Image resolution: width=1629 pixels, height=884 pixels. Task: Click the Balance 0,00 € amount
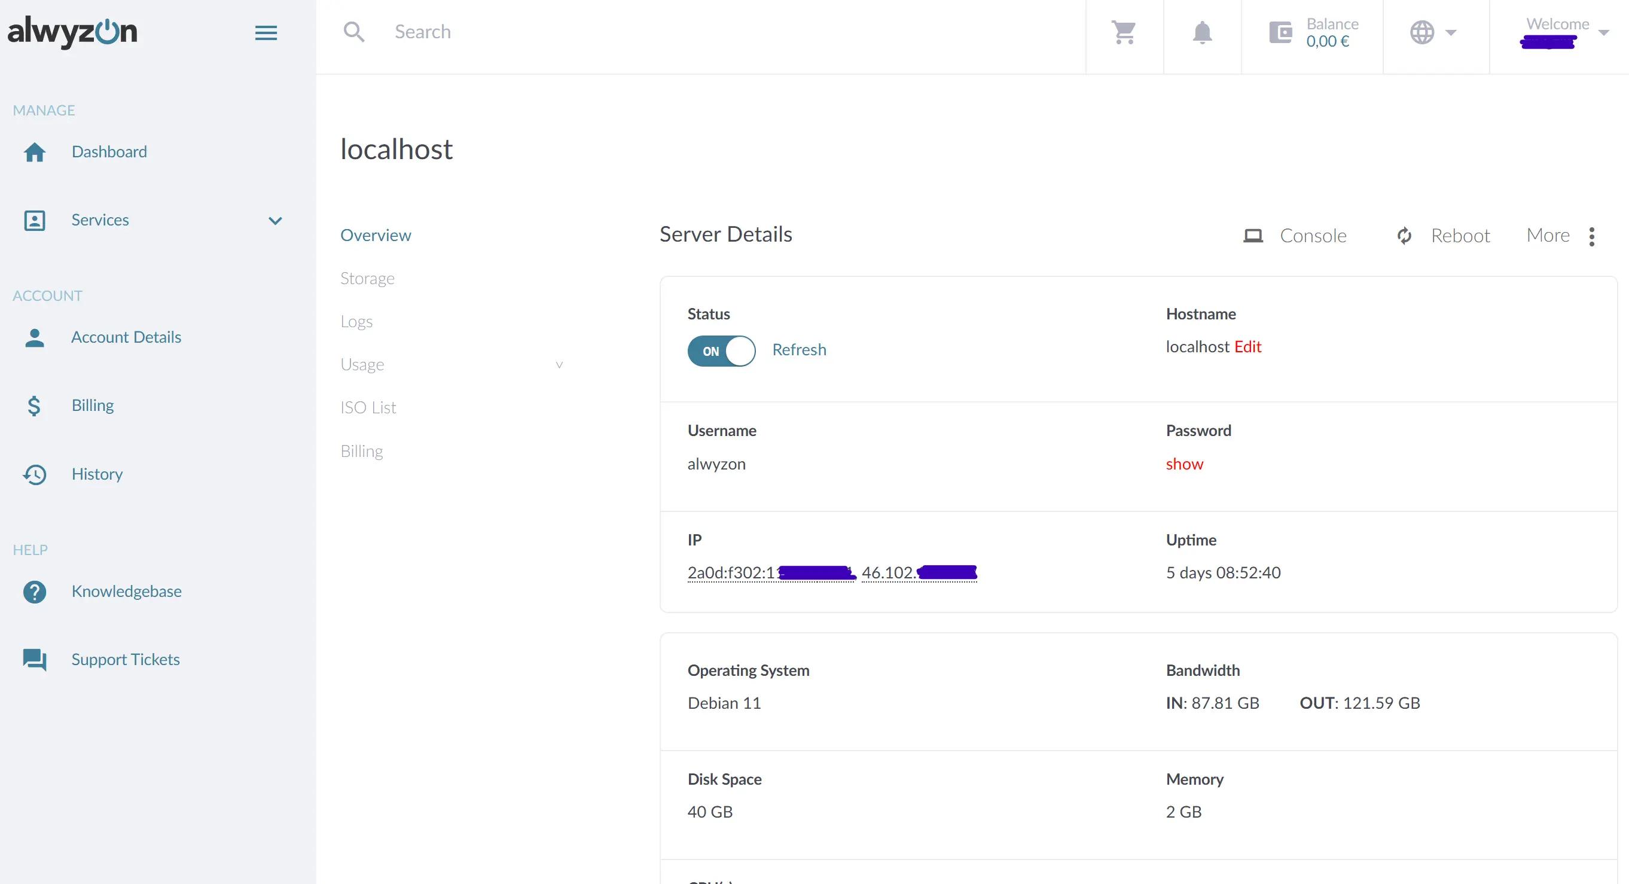(1328, 42)
